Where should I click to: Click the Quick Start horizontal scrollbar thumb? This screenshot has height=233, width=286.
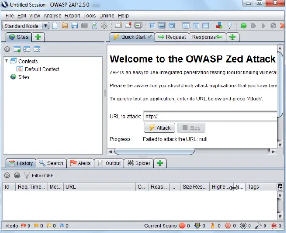154,151
